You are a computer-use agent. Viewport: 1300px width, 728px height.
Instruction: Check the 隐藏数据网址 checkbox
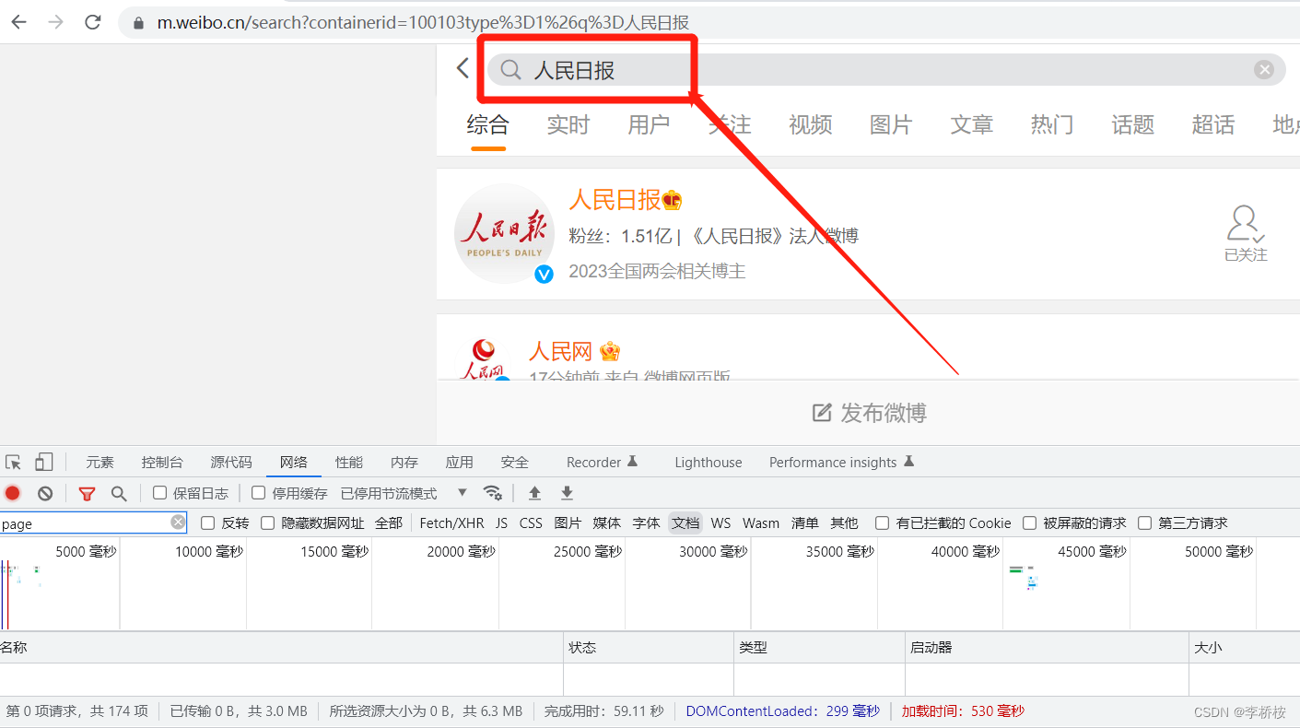(x=268, y=523)
